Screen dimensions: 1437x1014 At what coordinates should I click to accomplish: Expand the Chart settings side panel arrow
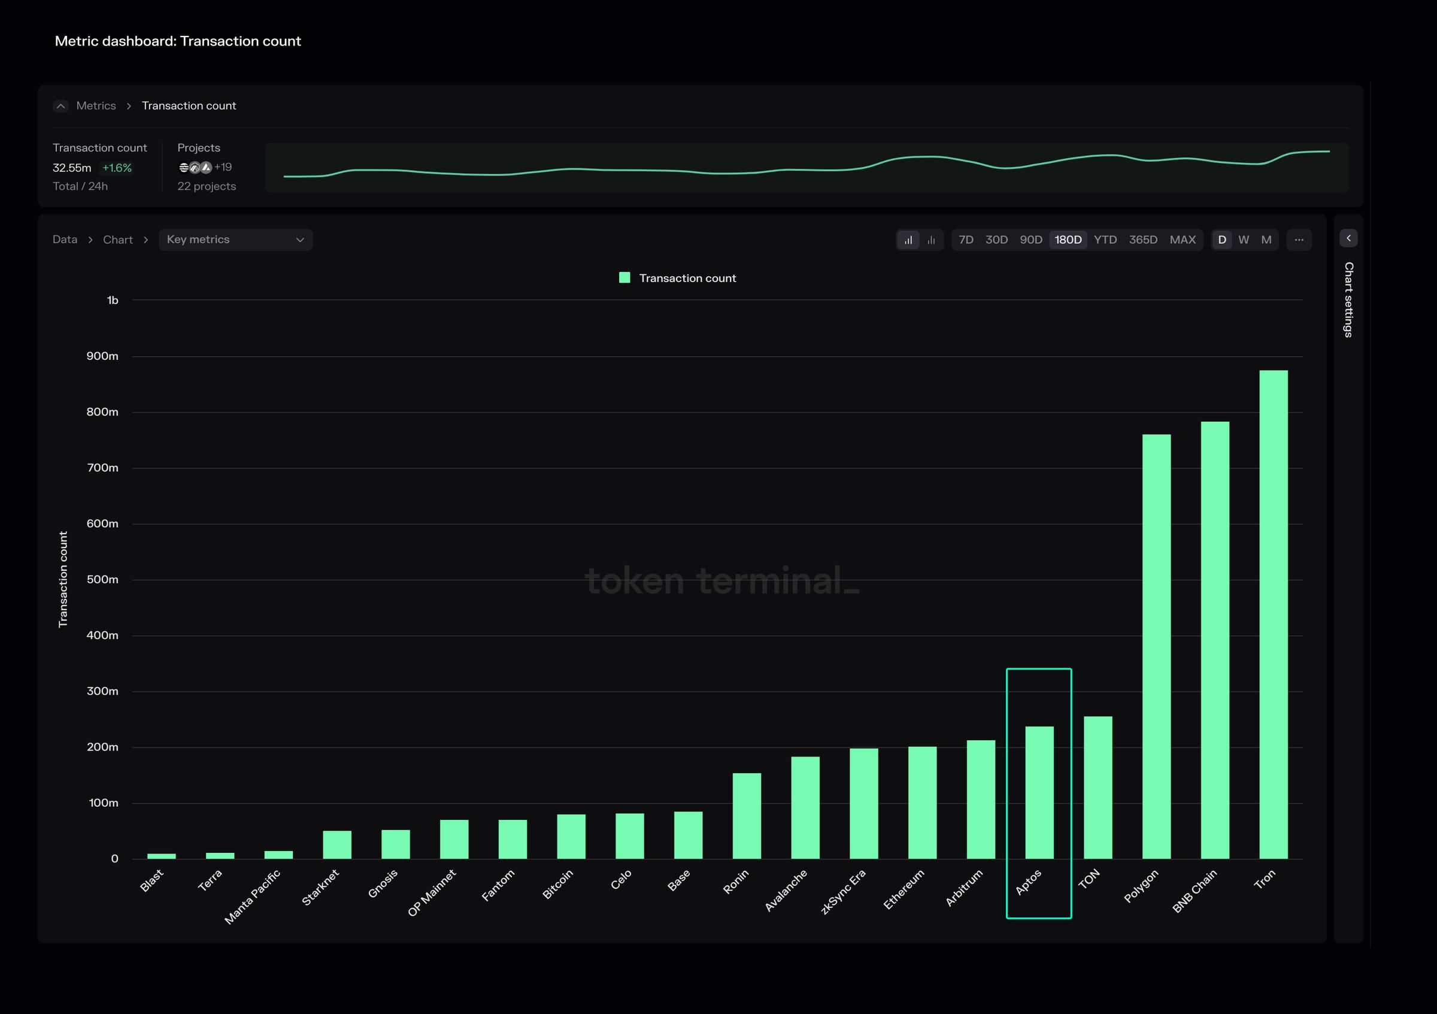(x=1348, y=238)
